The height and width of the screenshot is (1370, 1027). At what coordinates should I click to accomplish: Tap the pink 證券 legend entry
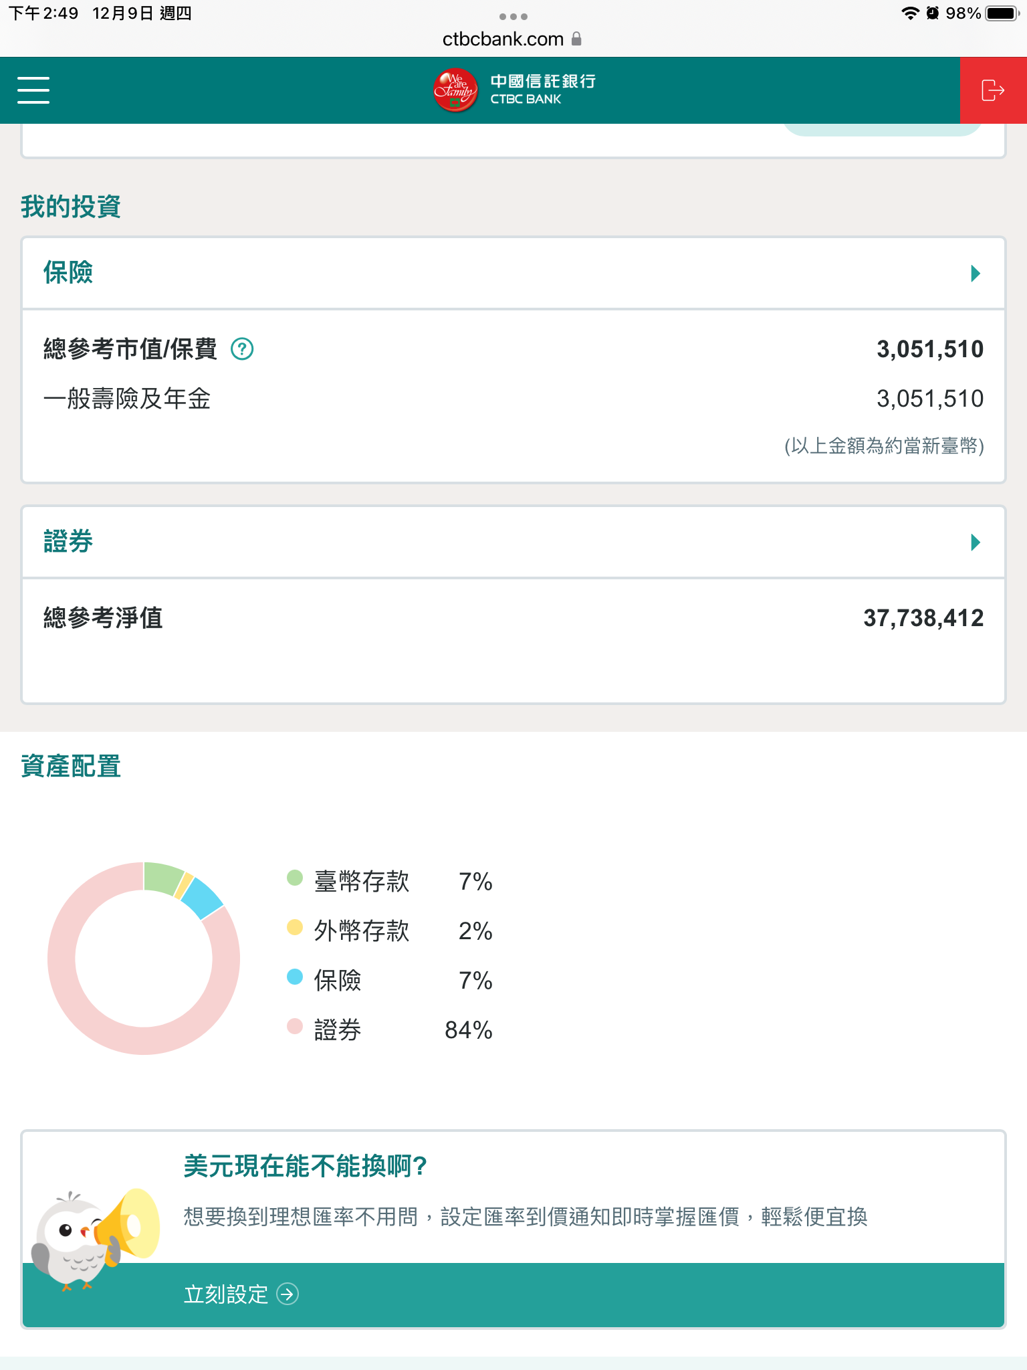pos(338,1030)
